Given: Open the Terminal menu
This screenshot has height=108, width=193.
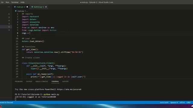Looking at the screenshot, I should pos(15,2).
